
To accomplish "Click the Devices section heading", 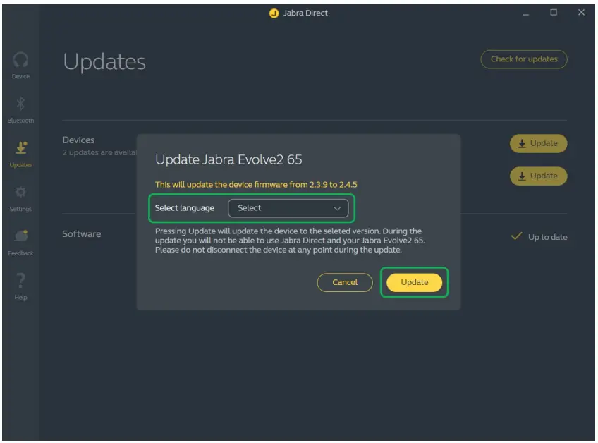I will point(78,140).
